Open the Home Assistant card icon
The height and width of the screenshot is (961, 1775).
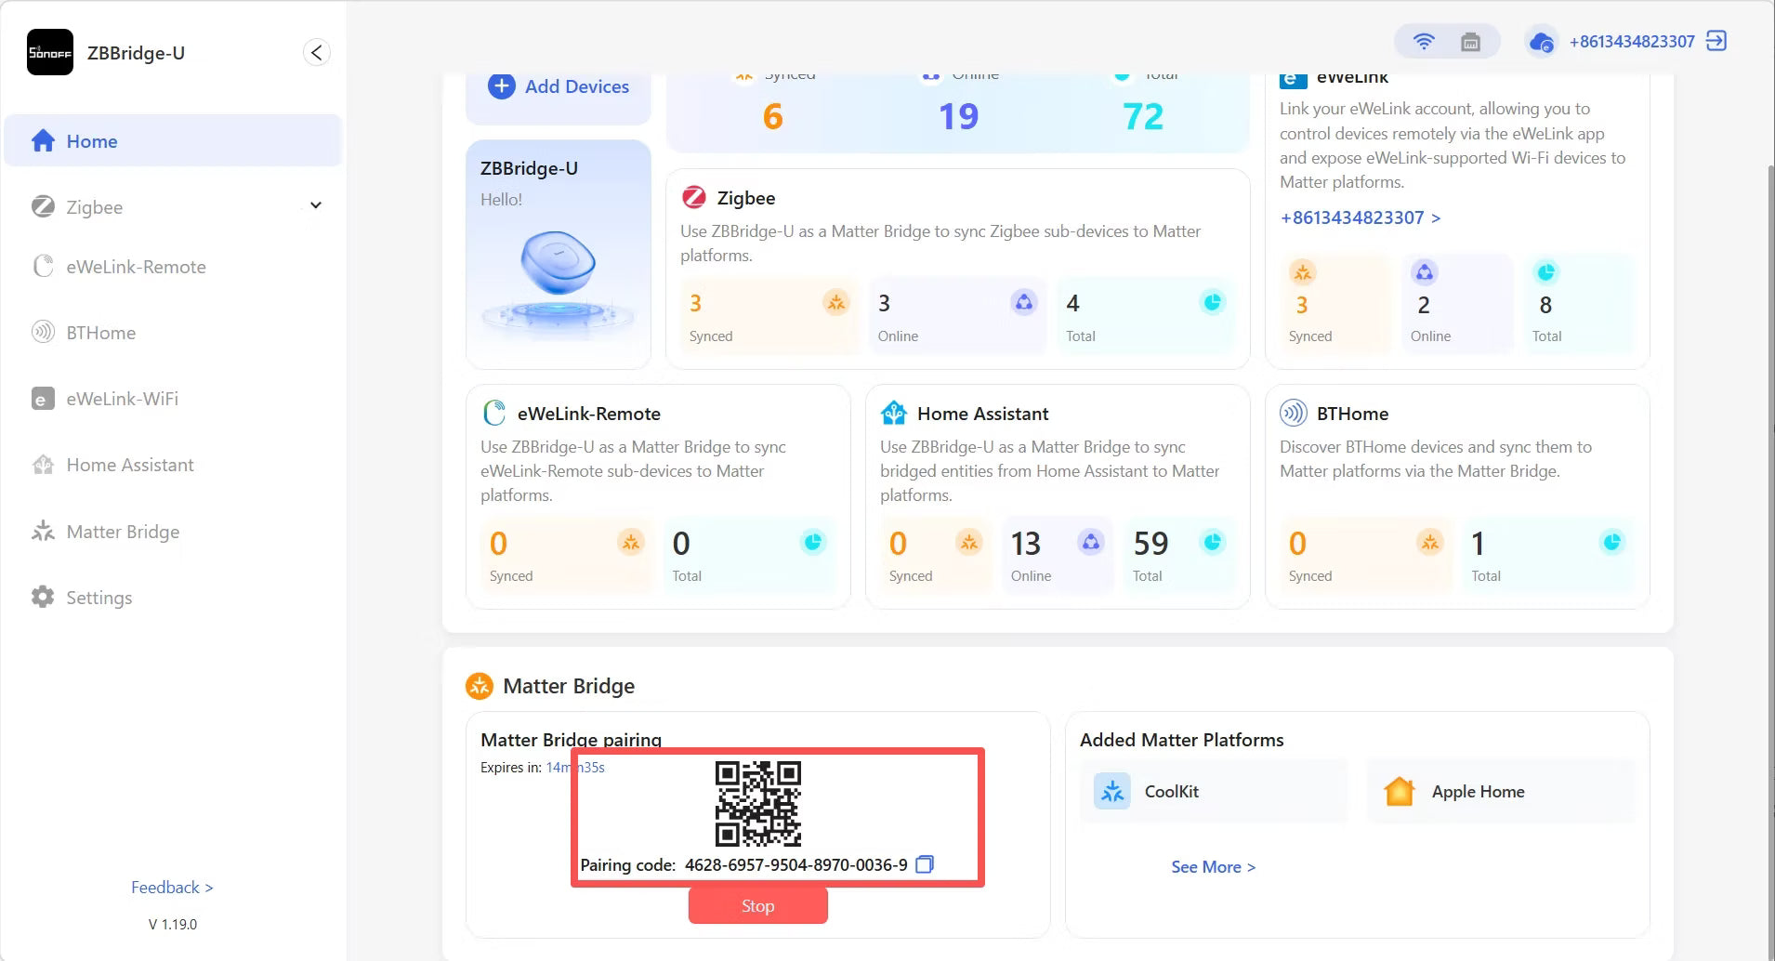click(893, 413)
